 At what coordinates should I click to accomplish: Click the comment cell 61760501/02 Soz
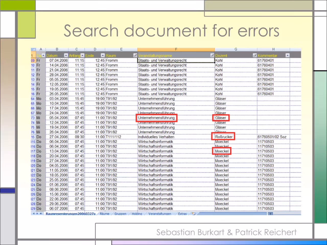[273, 137]
